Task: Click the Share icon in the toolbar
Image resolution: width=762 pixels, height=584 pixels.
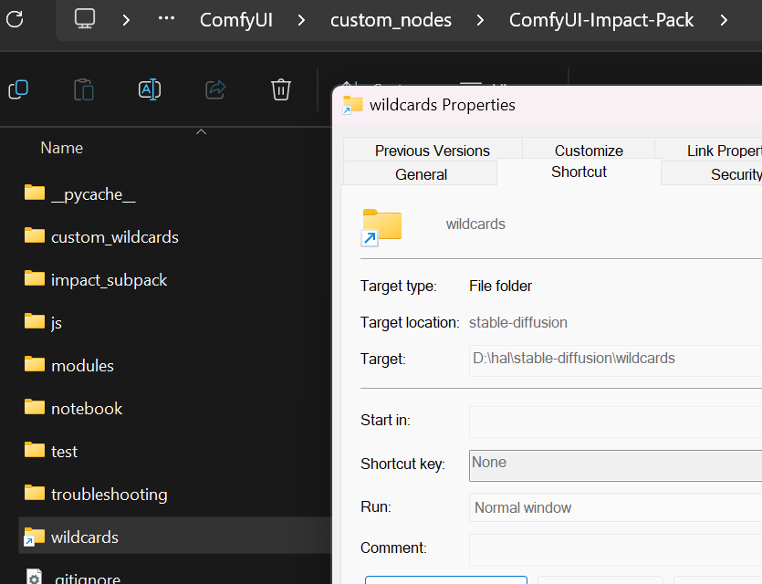Action: click(215, 89)
